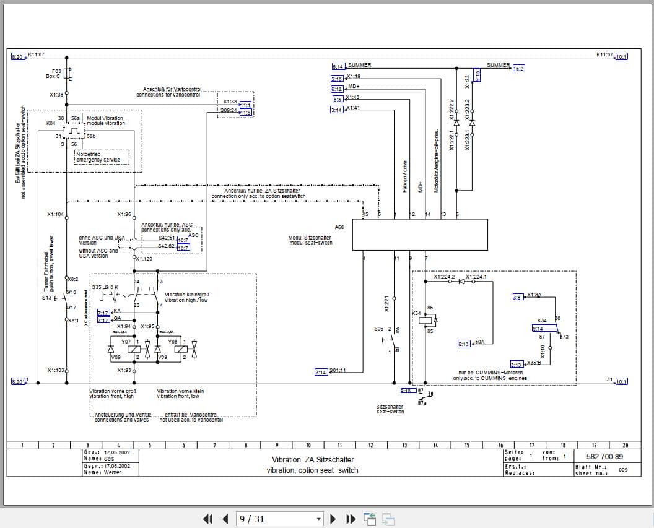Return to the previous view

(370, 519)
